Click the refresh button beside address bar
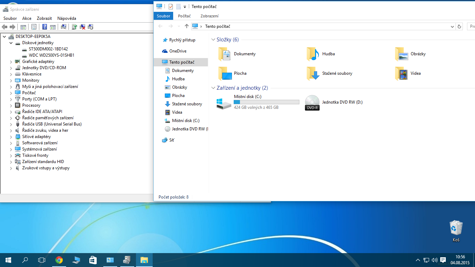The height and width of the screenshot is (267, 475). [x=459, y=26]
